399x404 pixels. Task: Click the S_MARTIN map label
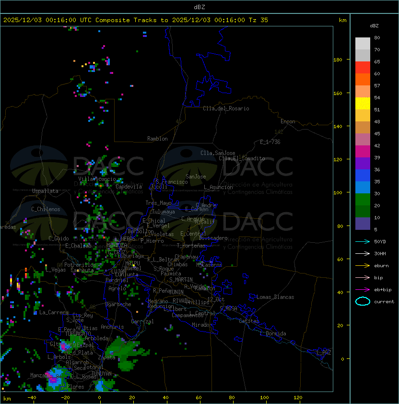click(x=181, y=279)
